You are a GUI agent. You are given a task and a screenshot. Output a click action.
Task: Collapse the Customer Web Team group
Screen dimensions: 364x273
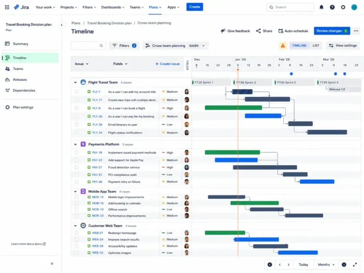point(75,226)
